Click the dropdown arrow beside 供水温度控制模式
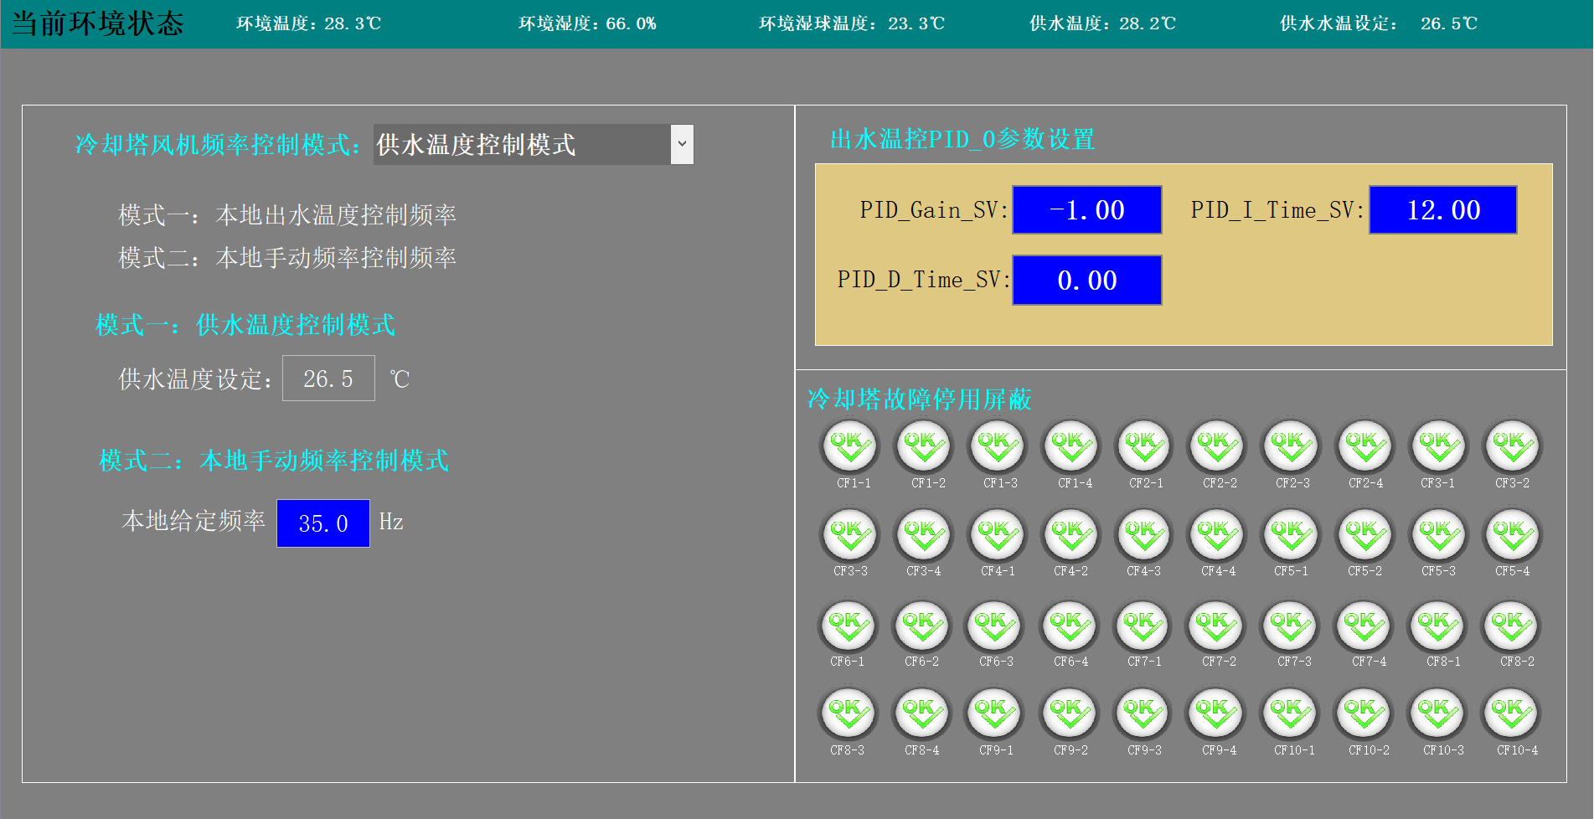 (x=682, y=145)
